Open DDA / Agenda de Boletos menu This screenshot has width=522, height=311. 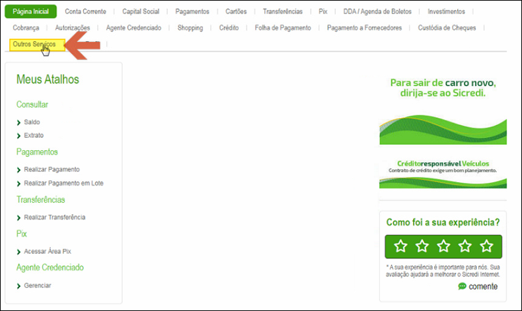click(378, 11)
